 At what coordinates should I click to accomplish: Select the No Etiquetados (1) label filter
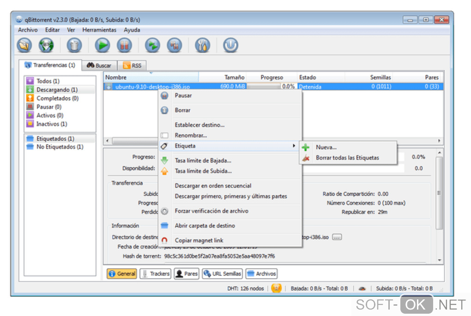coord(60,147)
